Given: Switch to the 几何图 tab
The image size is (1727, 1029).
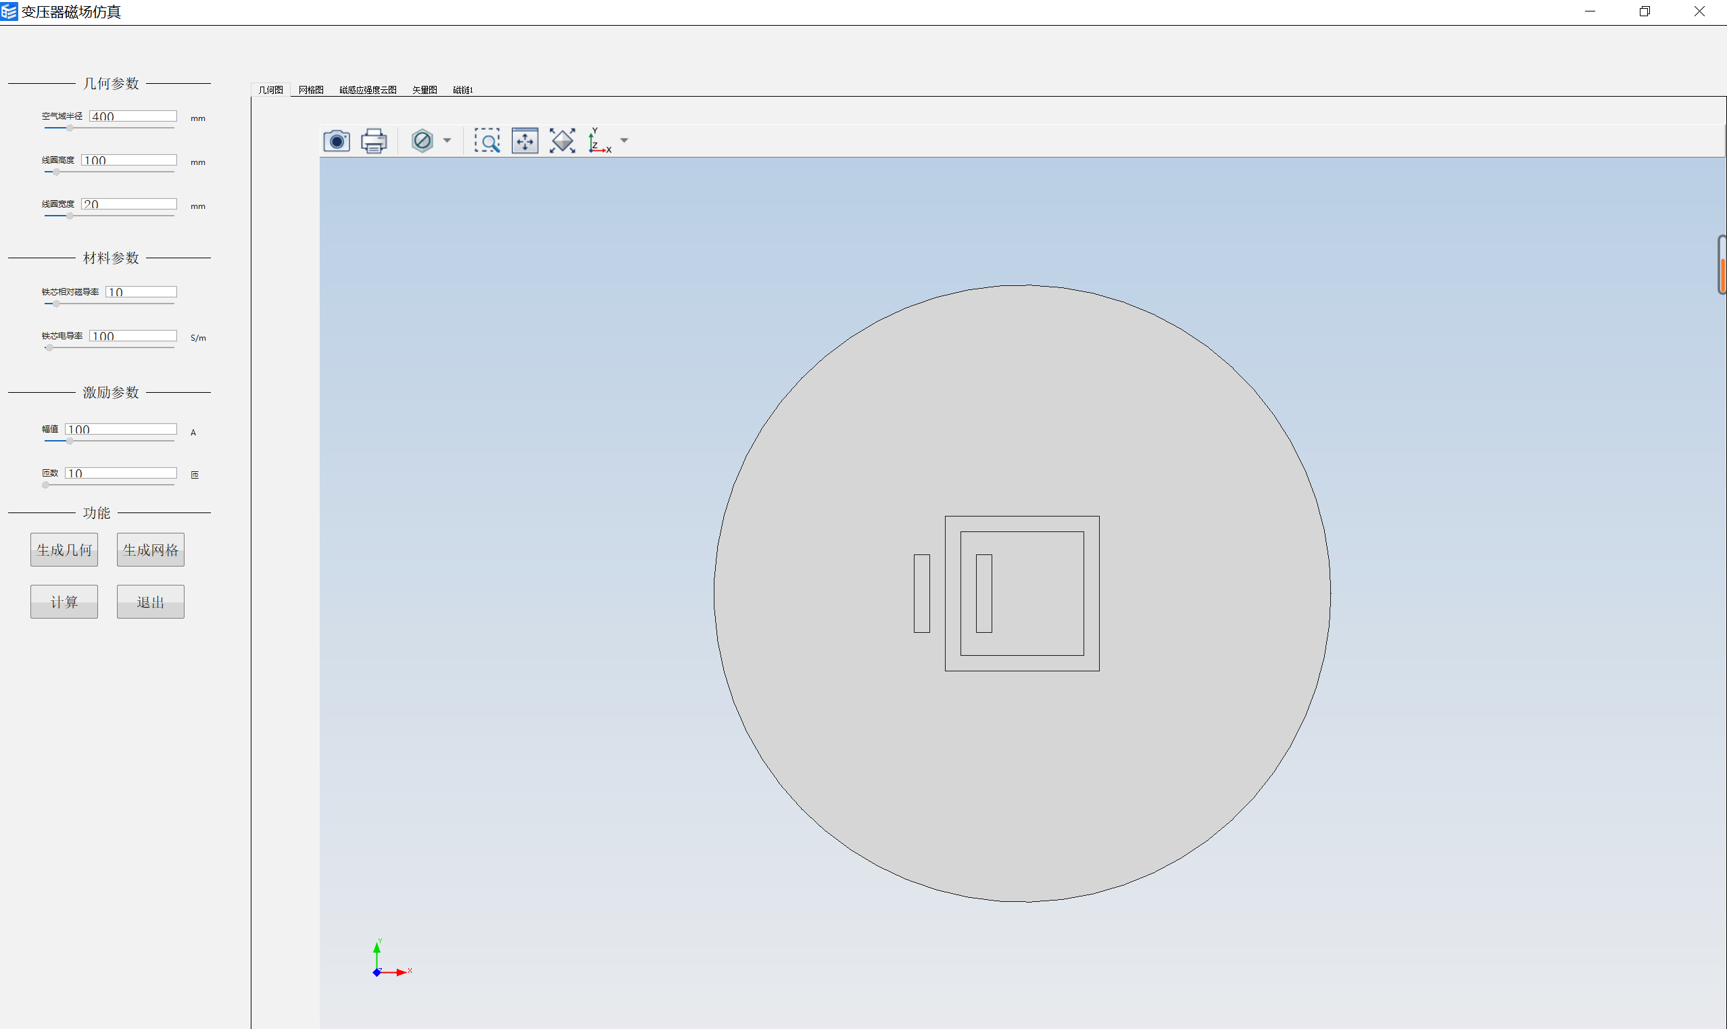Looking at the screenshot, I should [271, 90].
